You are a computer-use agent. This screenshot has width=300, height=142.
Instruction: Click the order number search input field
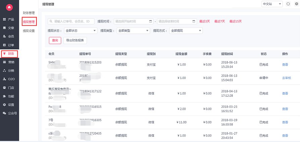coord(71,21)
